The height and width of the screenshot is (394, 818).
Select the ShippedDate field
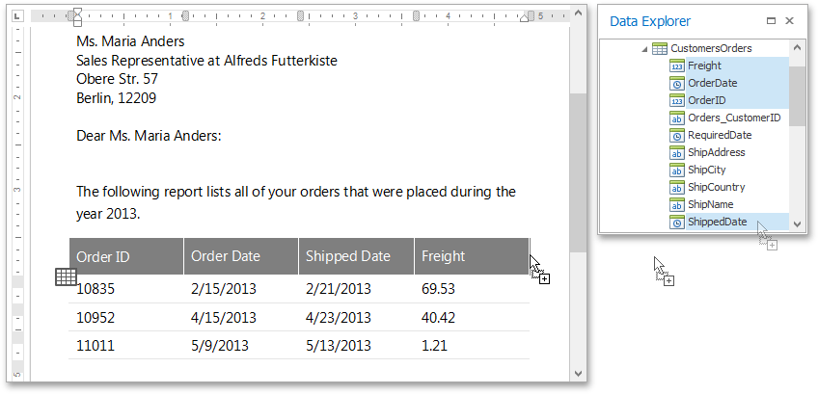[x=717, y=222]
